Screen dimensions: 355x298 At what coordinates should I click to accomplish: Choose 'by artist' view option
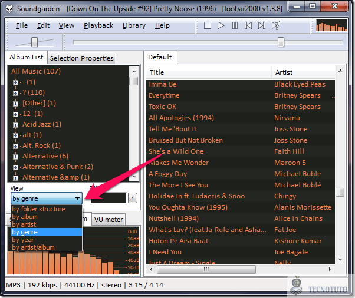coord(47,224)
